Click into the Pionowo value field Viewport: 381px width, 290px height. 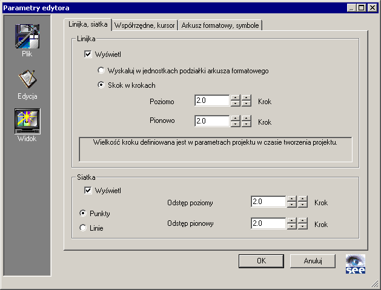[212, 120]
